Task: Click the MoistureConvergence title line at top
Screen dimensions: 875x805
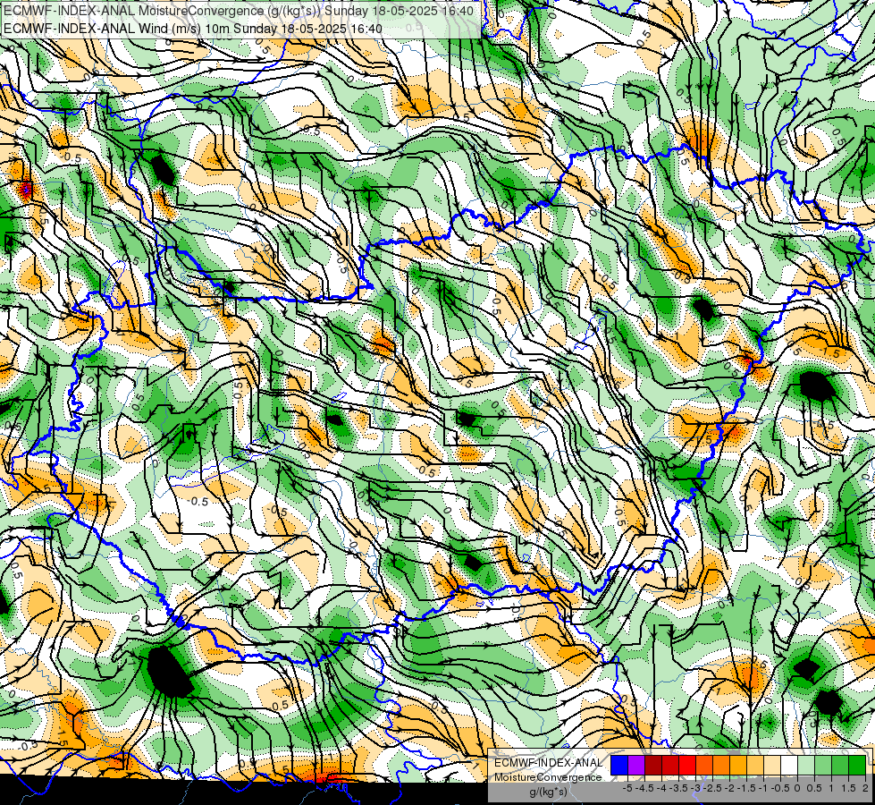Action: (239, 11)
